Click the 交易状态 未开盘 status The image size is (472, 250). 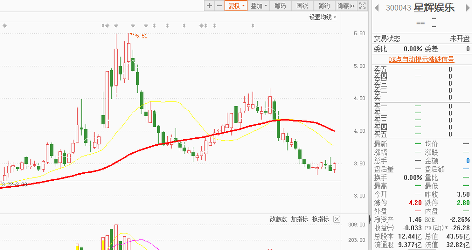pyautogui.click(x=460, y=39)
